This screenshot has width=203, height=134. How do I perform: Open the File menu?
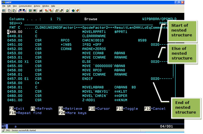4,6
